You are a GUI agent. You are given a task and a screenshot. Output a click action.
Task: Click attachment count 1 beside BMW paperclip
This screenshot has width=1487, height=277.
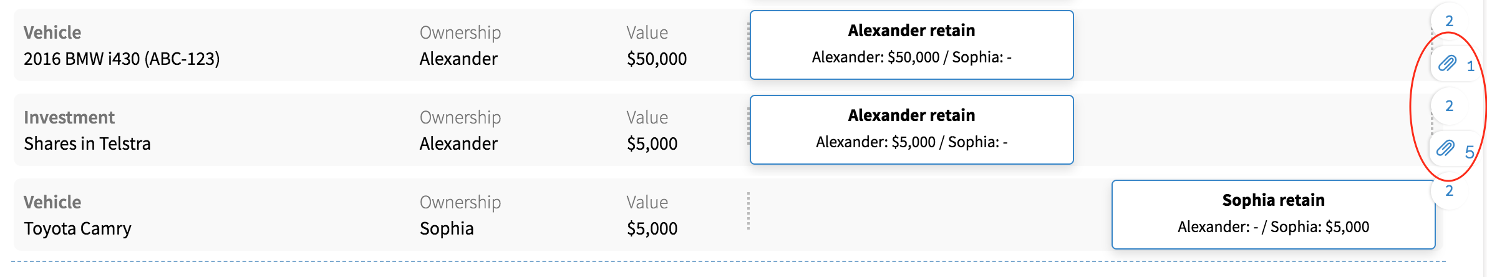[x=1470, y=66]
